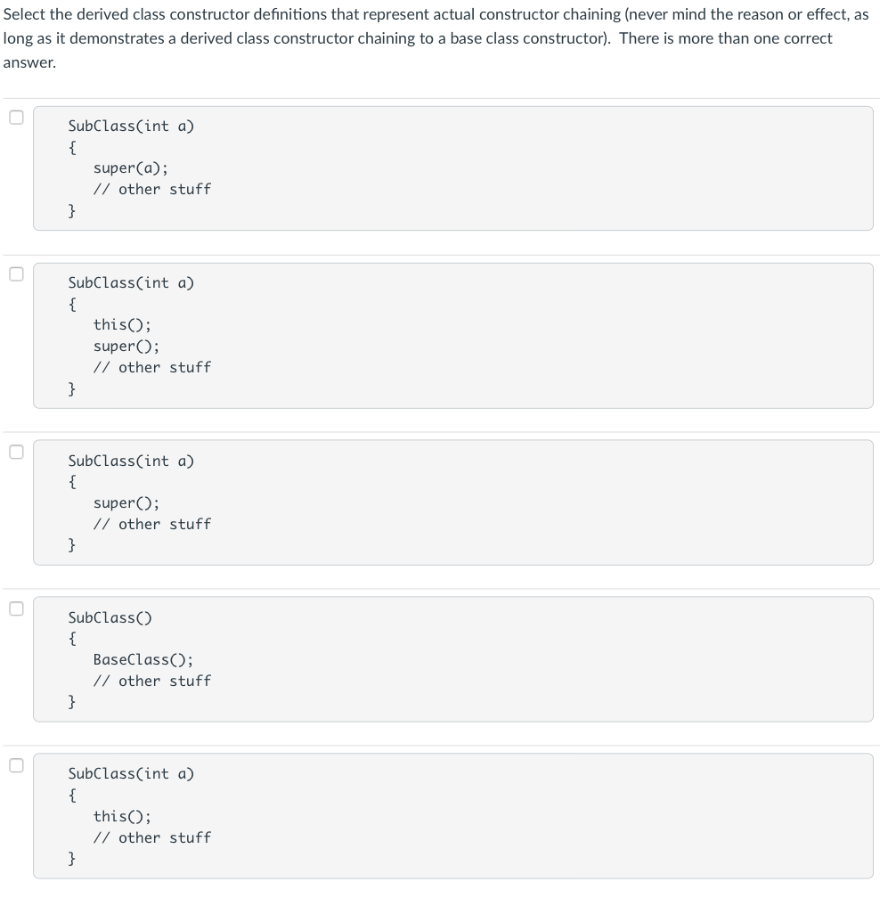
Task: Select the code block containing only this()
Action: coord(452,814)
